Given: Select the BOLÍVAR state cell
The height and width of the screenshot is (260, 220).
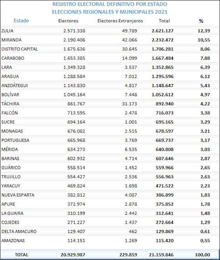Looking at the screenshot, I should [10, 95].
